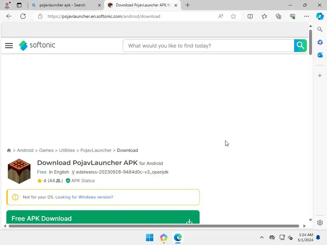Add this page to favorites star

[233, 16]
